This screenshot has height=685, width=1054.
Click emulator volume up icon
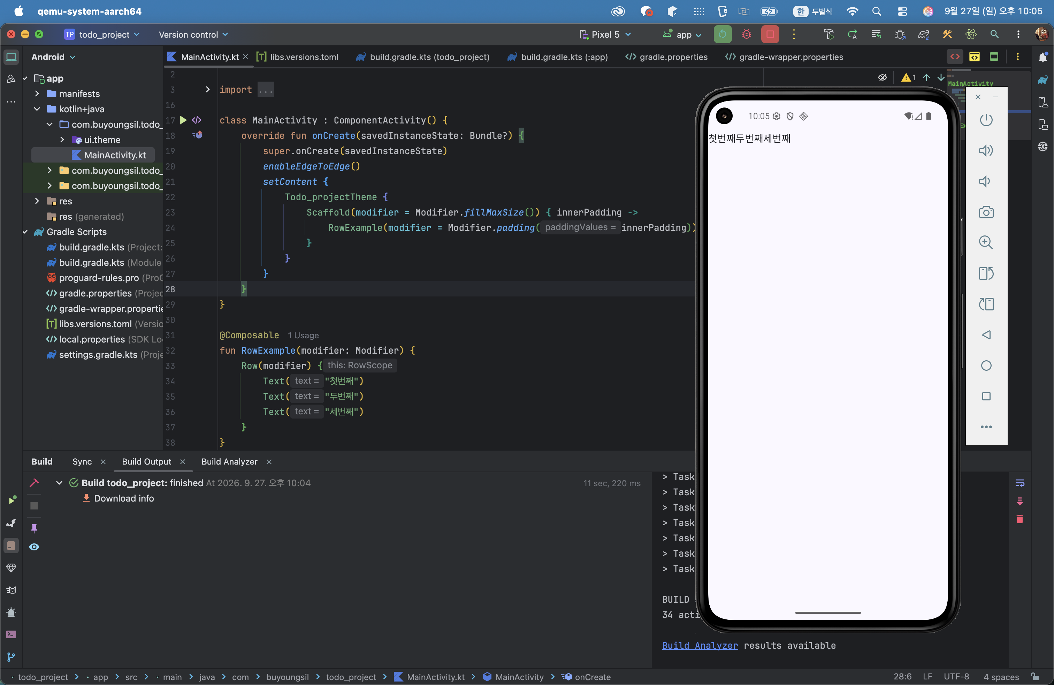986,151
